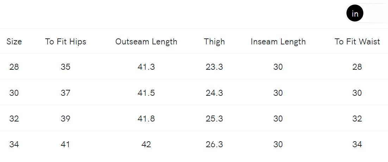Select size 30 in the Size column
Image resolution: width=388 pixels, height=162 pixels.
14,93
